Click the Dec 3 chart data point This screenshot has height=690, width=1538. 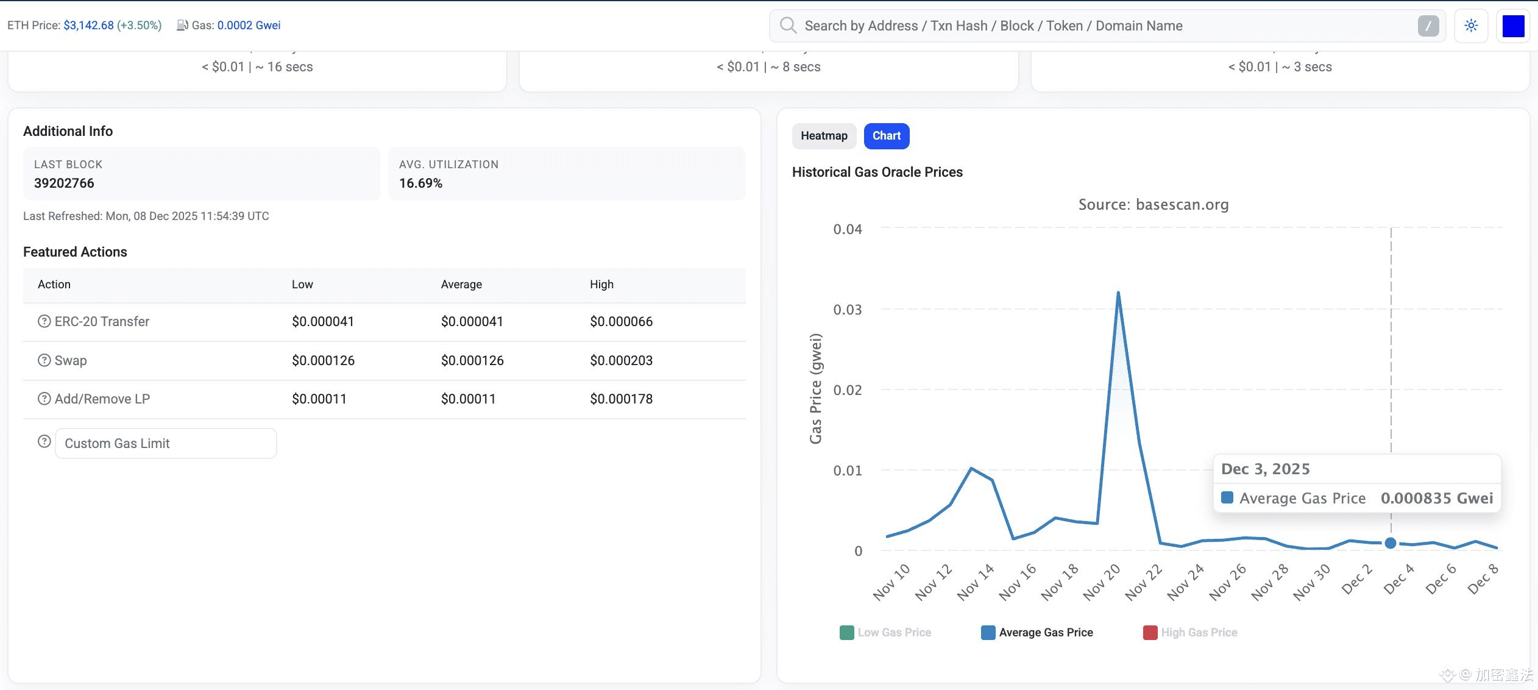click(x=1390, y=542)
